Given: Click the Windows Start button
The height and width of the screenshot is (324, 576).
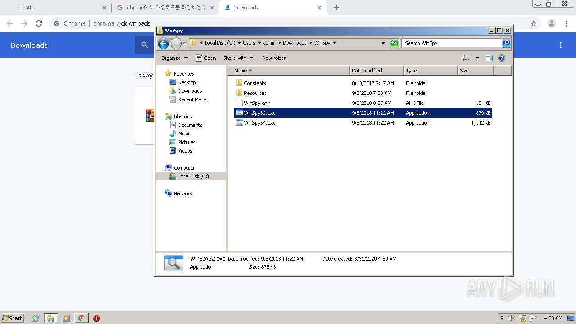Looking at the screenshot, I should (x=12, y=318).
